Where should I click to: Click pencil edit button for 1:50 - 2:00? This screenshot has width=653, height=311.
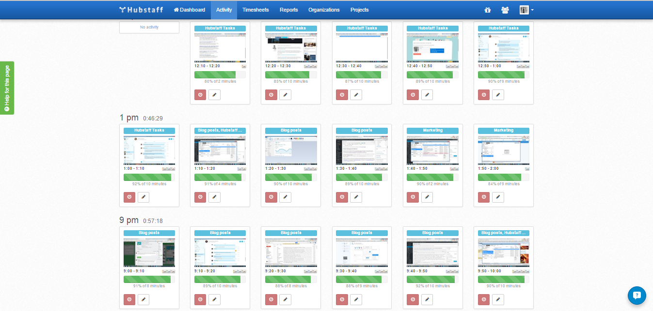click(x=498, y=197)
